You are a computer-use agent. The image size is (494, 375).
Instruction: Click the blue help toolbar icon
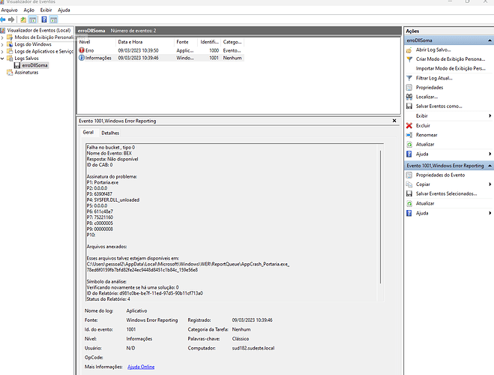pyautogui.click(x=44, y=19)
